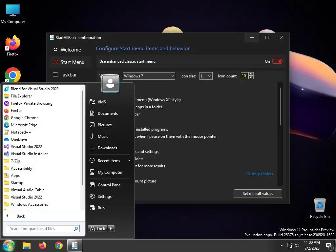
Task: Open the Icon size dropdown
Action: (x=206, y=76)
